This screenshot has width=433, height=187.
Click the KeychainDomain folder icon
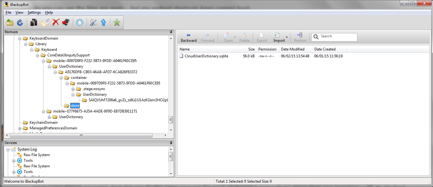pyautogui.click(x=26, y=122)
